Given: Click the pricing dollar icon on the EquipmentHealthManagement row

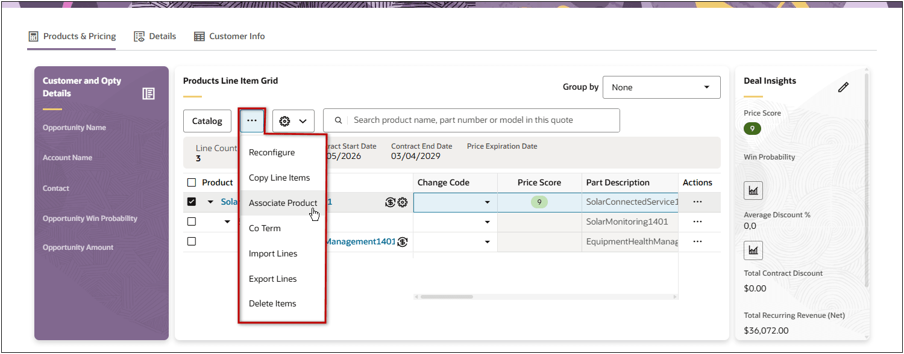Looking at the screenshot, I should tap(403, 242).
